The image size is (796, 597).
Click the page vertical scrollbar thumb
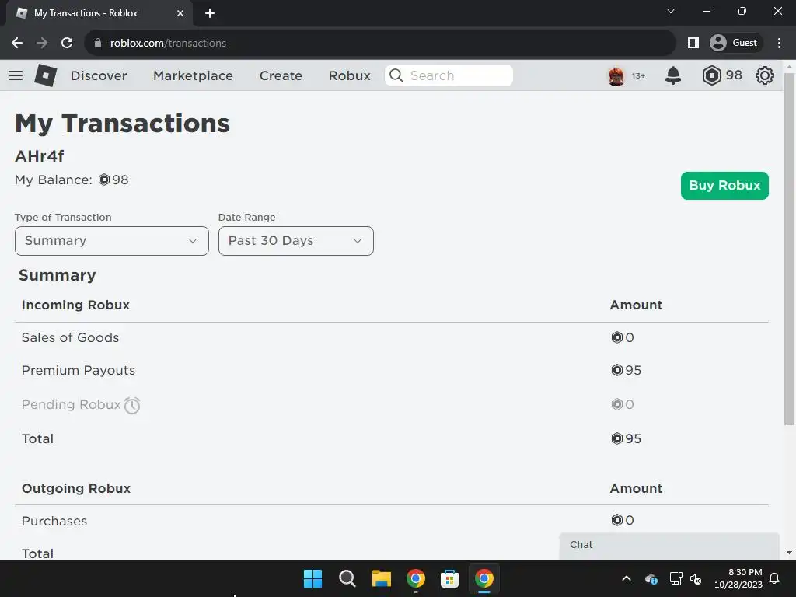pos(790,249)
